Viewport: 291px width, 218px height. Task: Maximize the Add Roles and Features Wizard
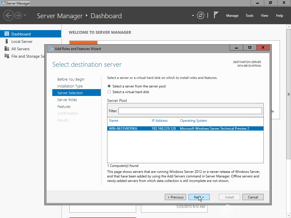pos(250,47)
